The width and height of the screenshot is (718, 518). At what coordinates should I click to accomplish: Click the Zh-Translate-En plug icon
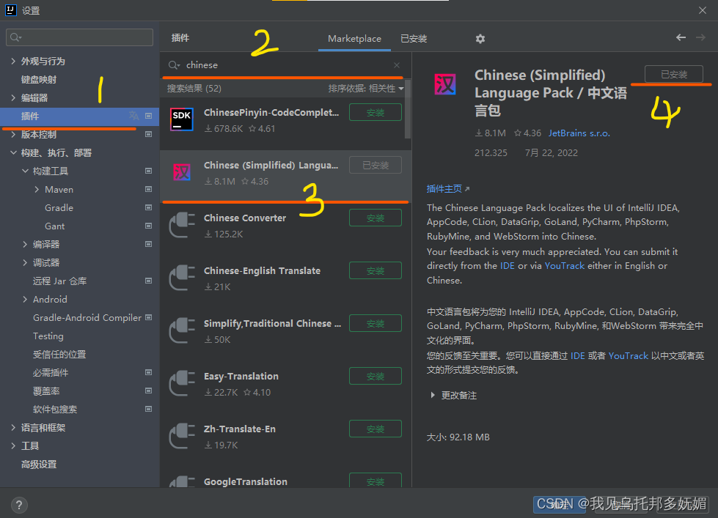(x=182, y=436)
